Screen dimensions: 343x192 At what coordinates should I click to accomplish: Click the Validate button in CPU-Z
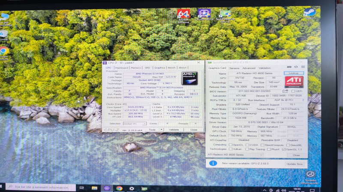click(x=174, y=130)
